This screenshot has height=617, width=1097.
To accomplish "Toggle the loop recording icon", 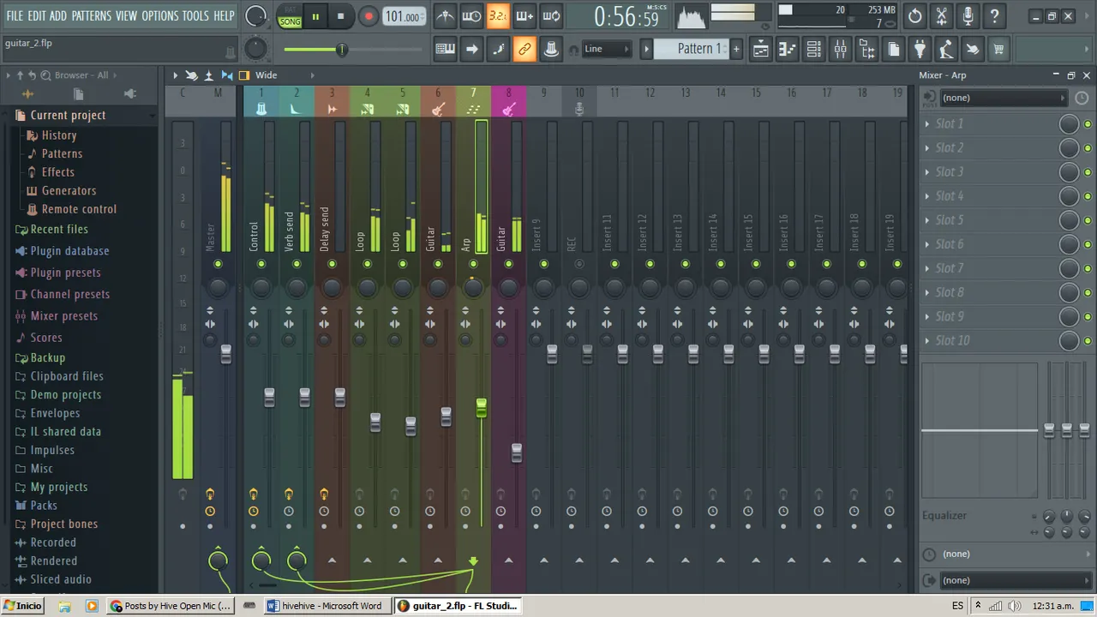I will coord(551,16).
